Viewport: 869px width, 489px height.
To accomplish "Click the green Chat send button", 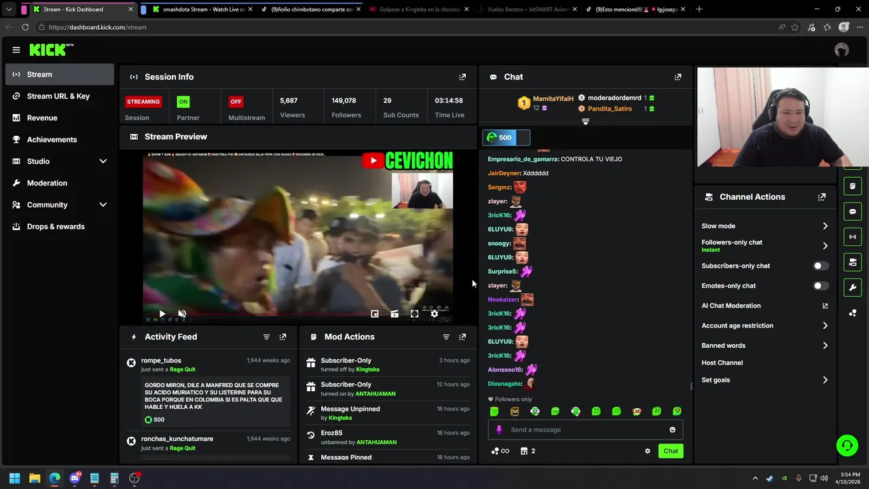I will [x=671, y=451].
